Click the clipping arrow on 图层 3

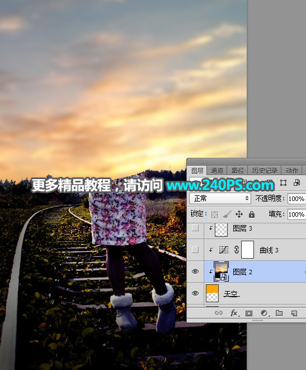[210, 228]
